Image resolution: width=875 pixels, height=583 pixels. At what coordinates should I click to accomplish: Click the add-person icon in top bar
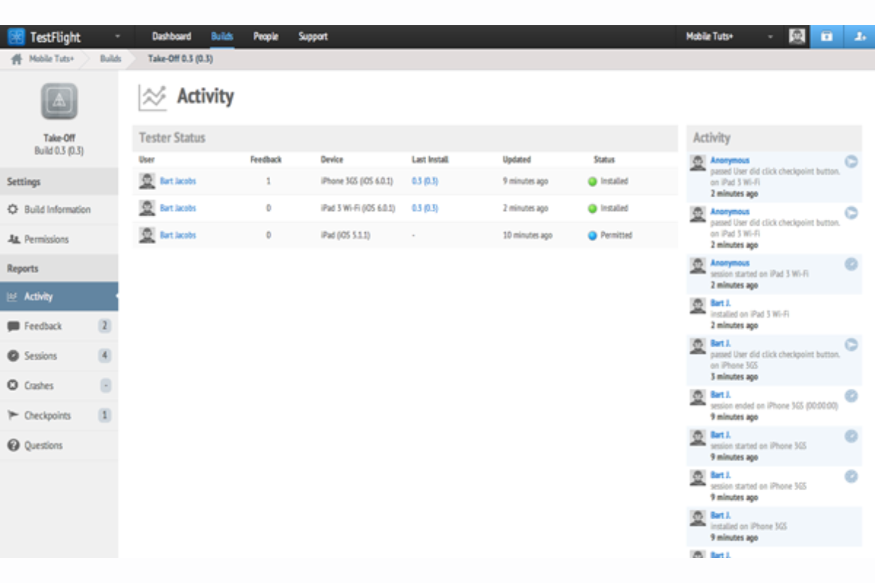point(858,36)
